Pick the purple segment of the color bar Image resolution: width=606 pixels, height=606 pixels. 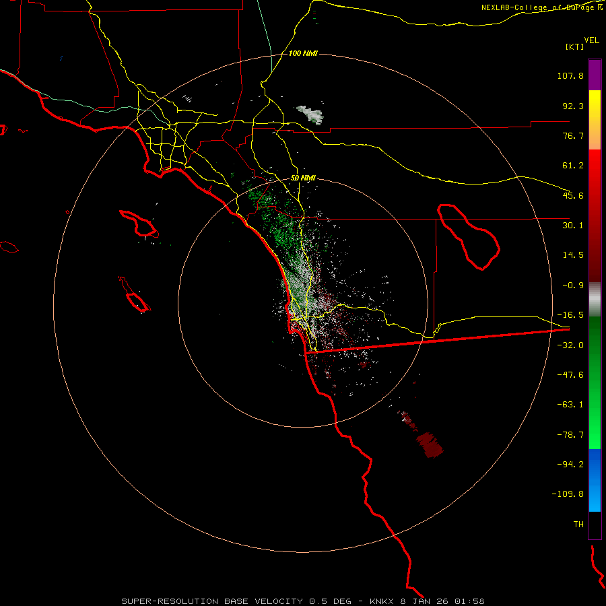click(595, 75)
